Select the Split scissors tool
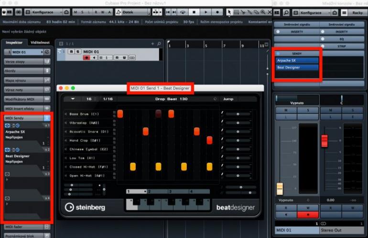The height and width of the screenshot is (238, 368). tap(243, 12)
